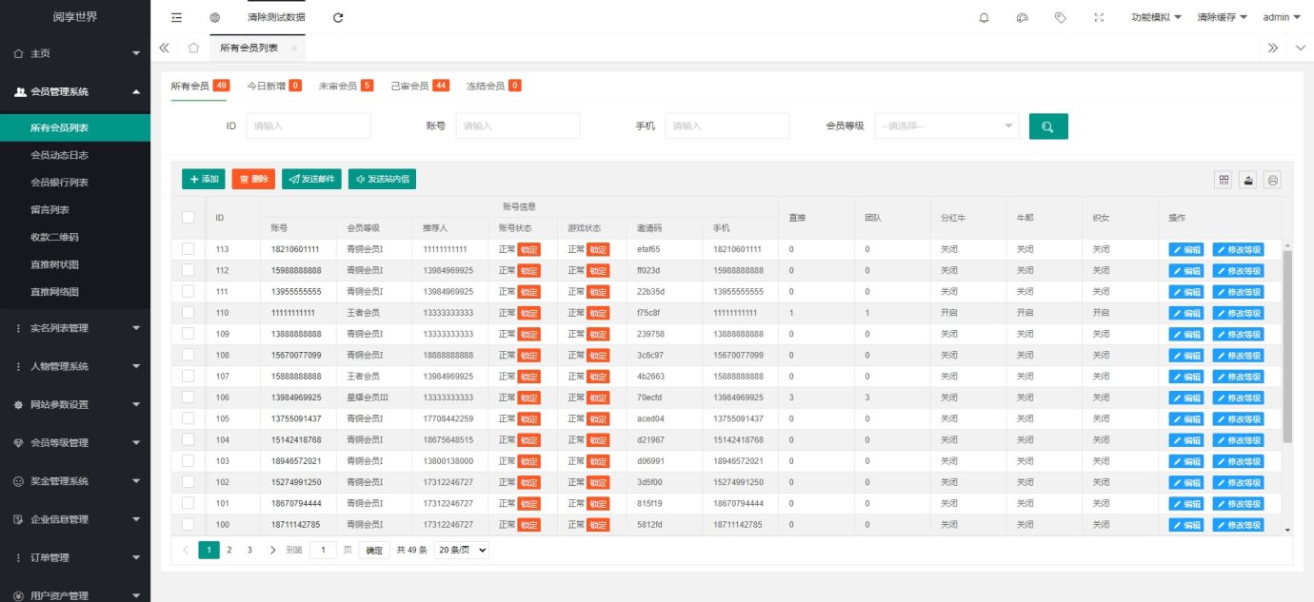The width and height of the screenshot is (1314, 602).
Task: Click the table vertical scrollbar
Action: point(1287,347)
